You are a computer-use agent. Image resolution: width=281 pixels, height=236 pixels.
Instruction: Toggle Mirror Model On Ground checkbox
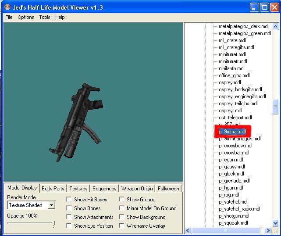click(122, 208)
